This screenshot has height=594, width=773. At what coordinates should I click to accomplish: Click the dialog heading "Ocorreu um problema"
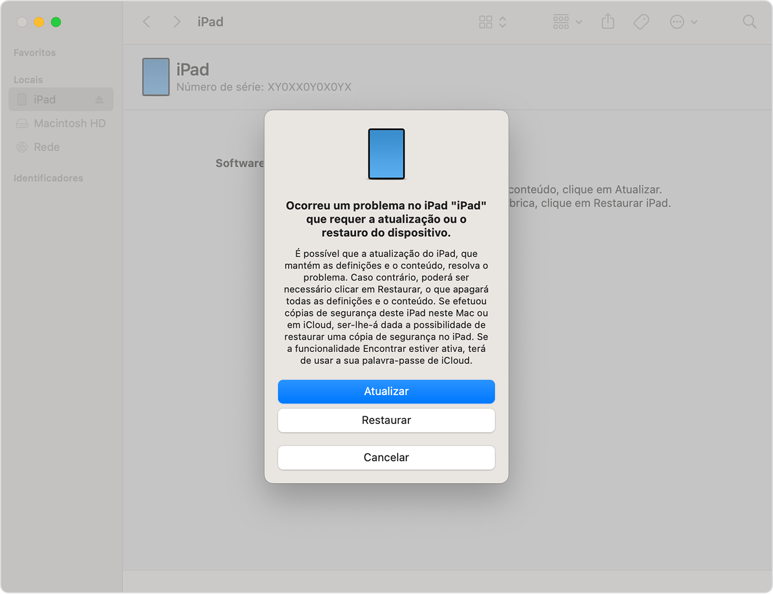pyautogui.click(x=386, y=219)
